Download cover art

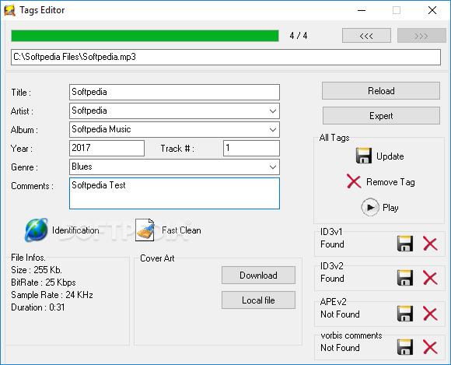coord(258,276)
